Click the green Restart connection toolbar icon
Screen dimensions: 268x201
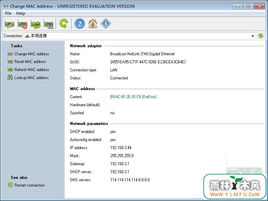(x=64, y=23)
